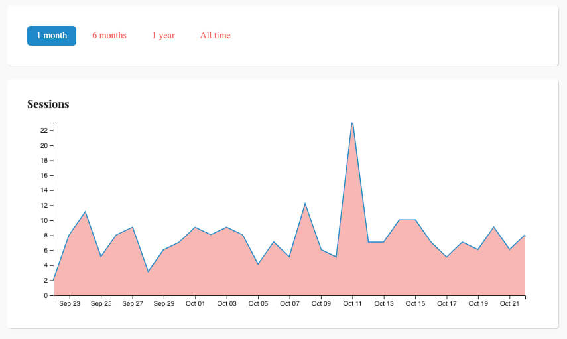Select the 1 month range button
Screen dimensions: 567x339
pyautogui.click(x=52, y=36)
